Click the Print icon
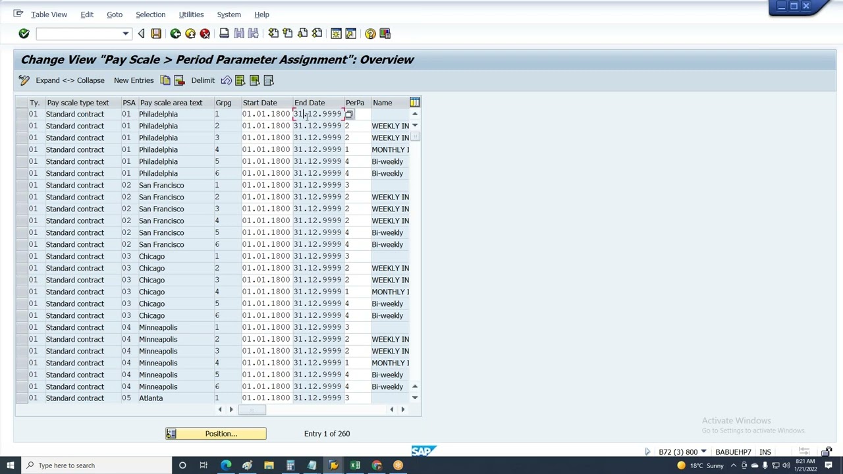Screen dimensions: 843x474 point(224,34)
